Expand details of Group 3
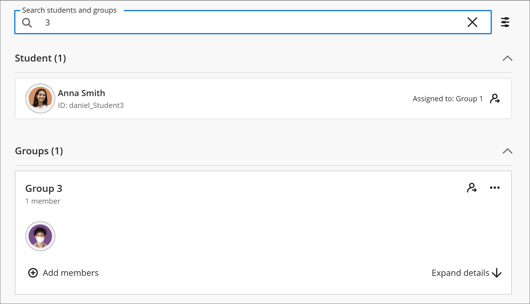The width and height of the screenshot is (530, 304). point(467,273)
